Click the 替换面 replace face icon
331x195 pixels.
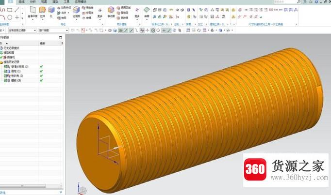click(x=118, y=13)
